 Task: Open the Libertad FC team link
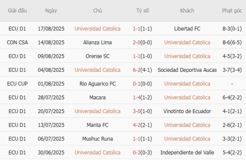pyautogui.click(x=187, y=29)
